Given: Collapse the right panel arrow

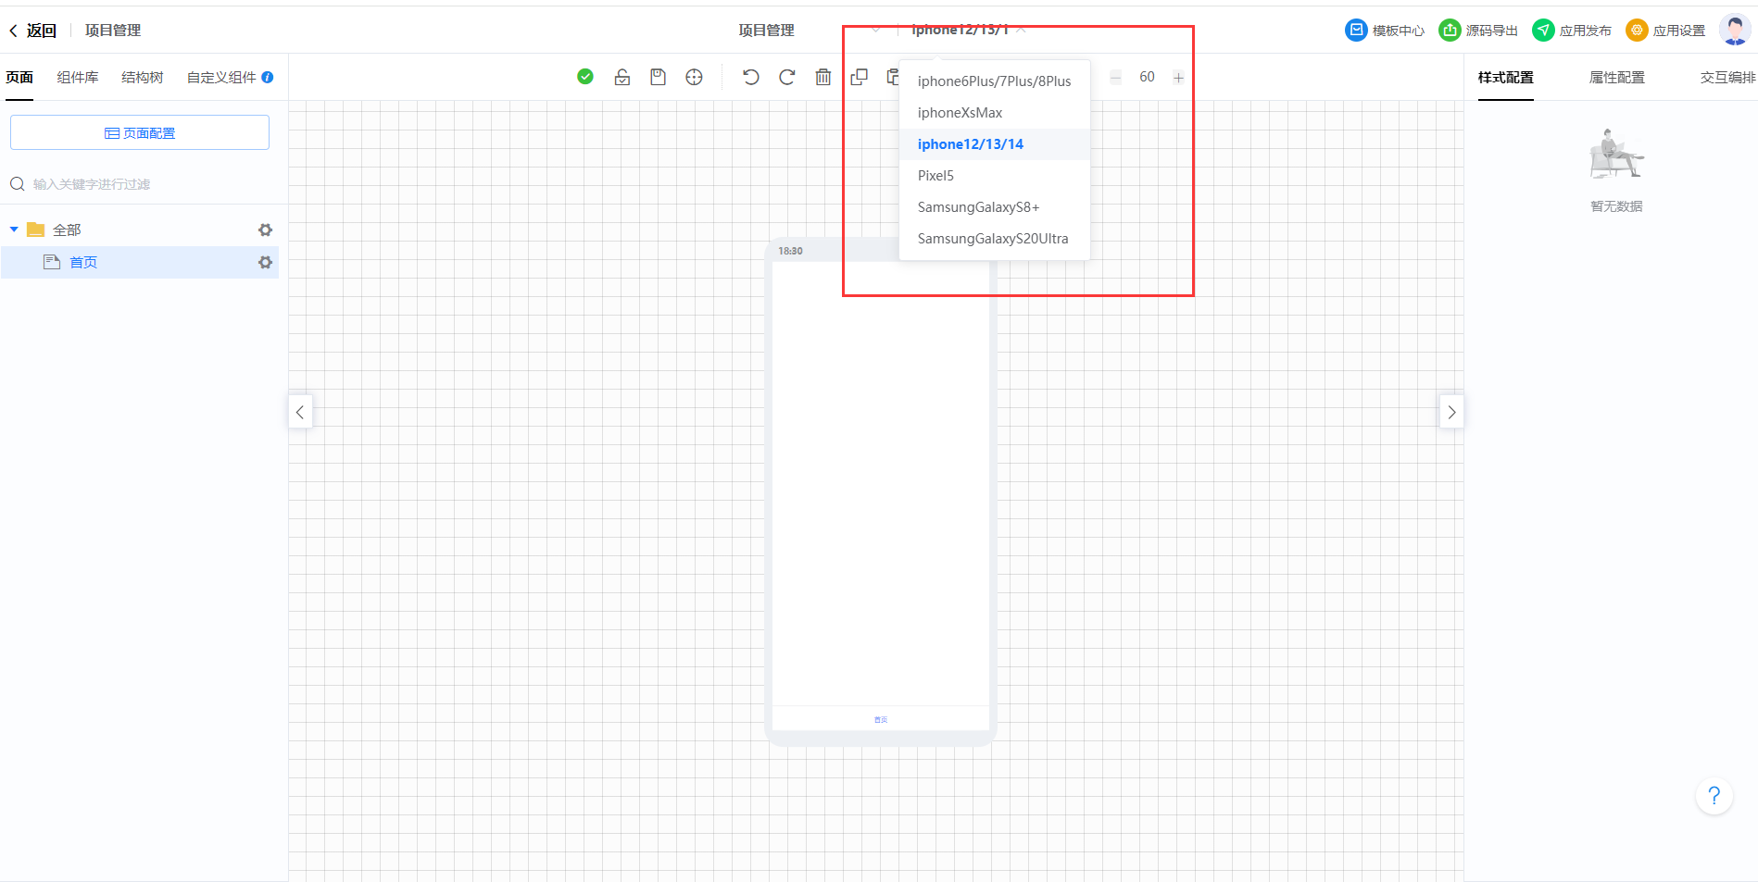Looking at the screenshot, I should point(1451,412).
